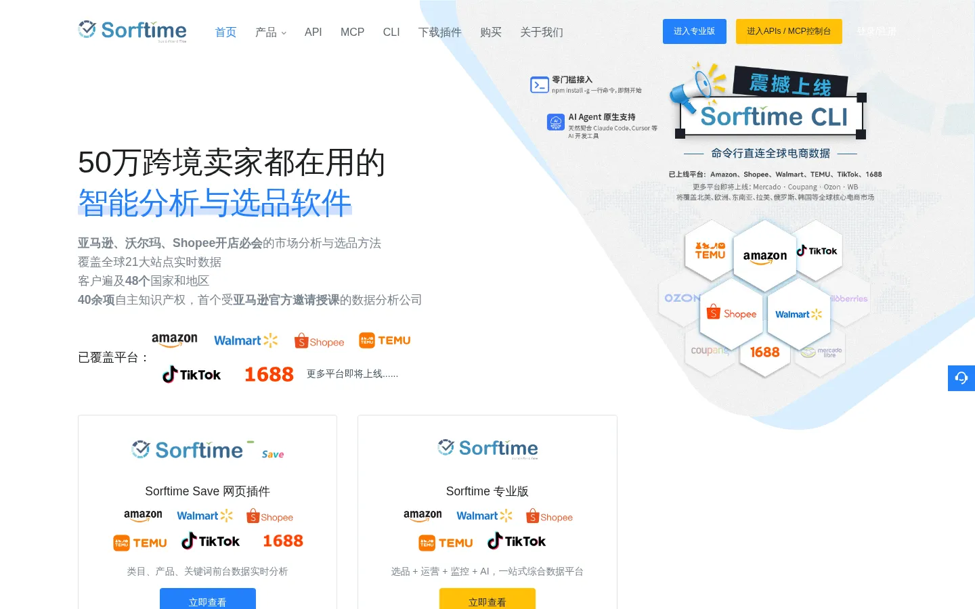Click the Sorftime Save logo in the plugin card
Image resolution: width=975 pixels, height=609 pixels.
(x=208, y=450)
